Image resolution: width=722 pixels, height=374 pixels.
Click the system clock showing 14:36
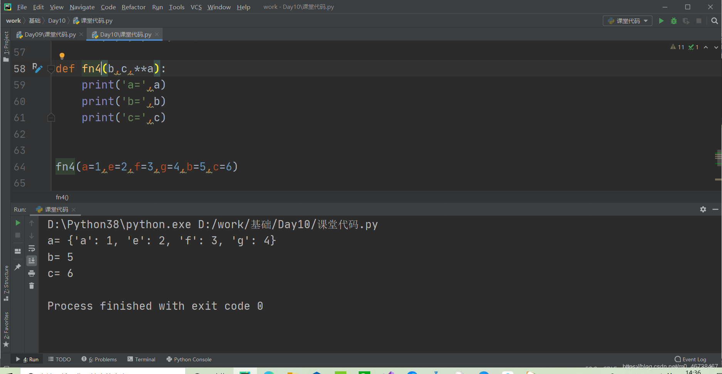coord(693,372)
